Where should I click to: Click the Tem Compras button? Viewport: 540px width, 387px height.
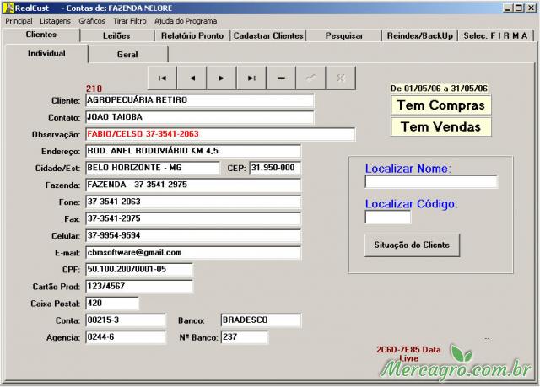coord(440,105)
